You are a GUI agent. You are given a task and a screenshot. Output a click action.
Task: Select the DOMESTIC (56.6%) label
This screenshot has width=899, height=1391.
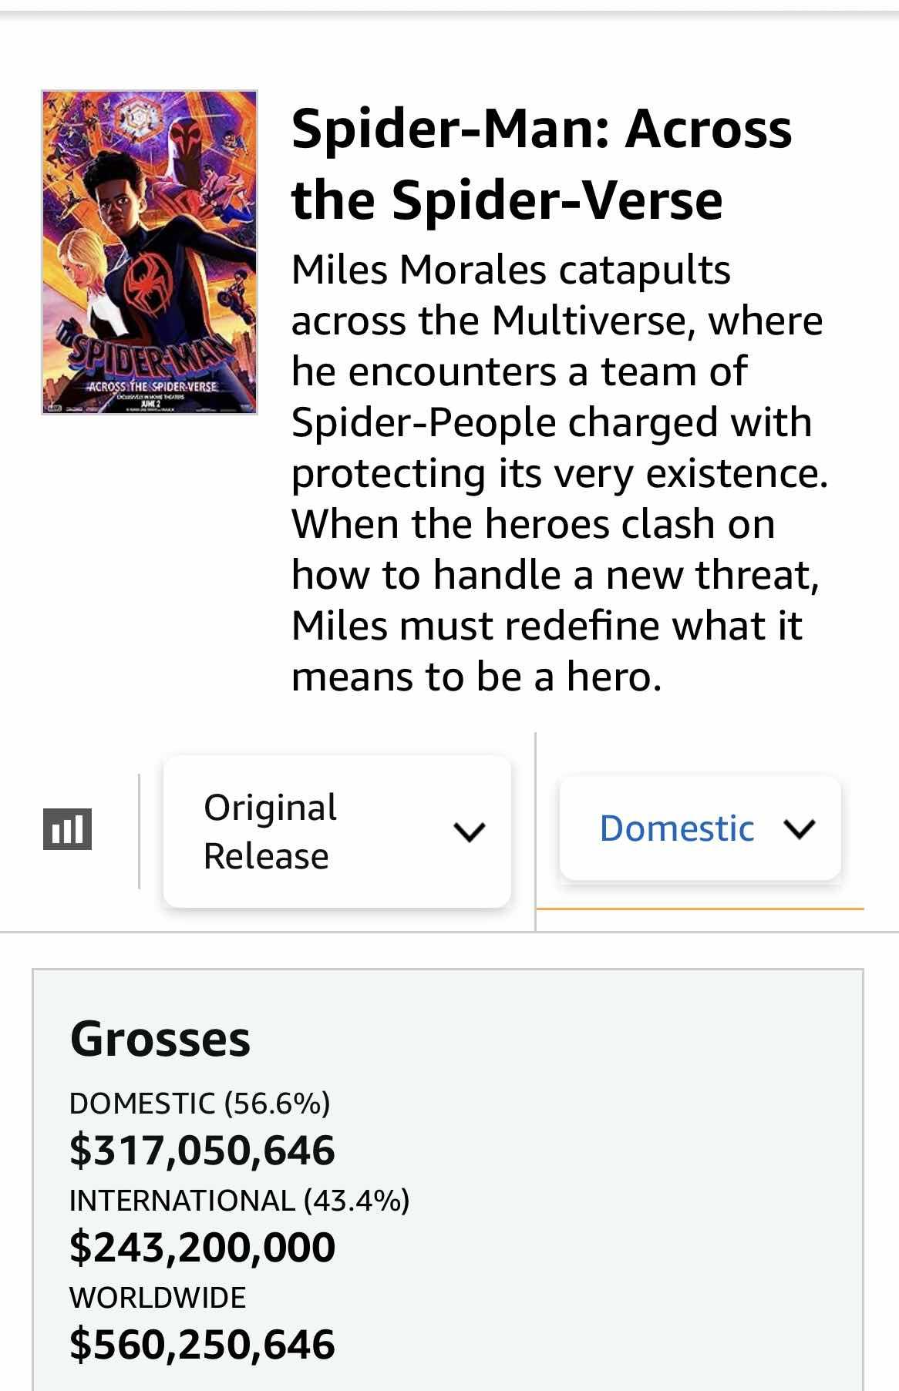pyautogui.click(x=200, y=1104)
